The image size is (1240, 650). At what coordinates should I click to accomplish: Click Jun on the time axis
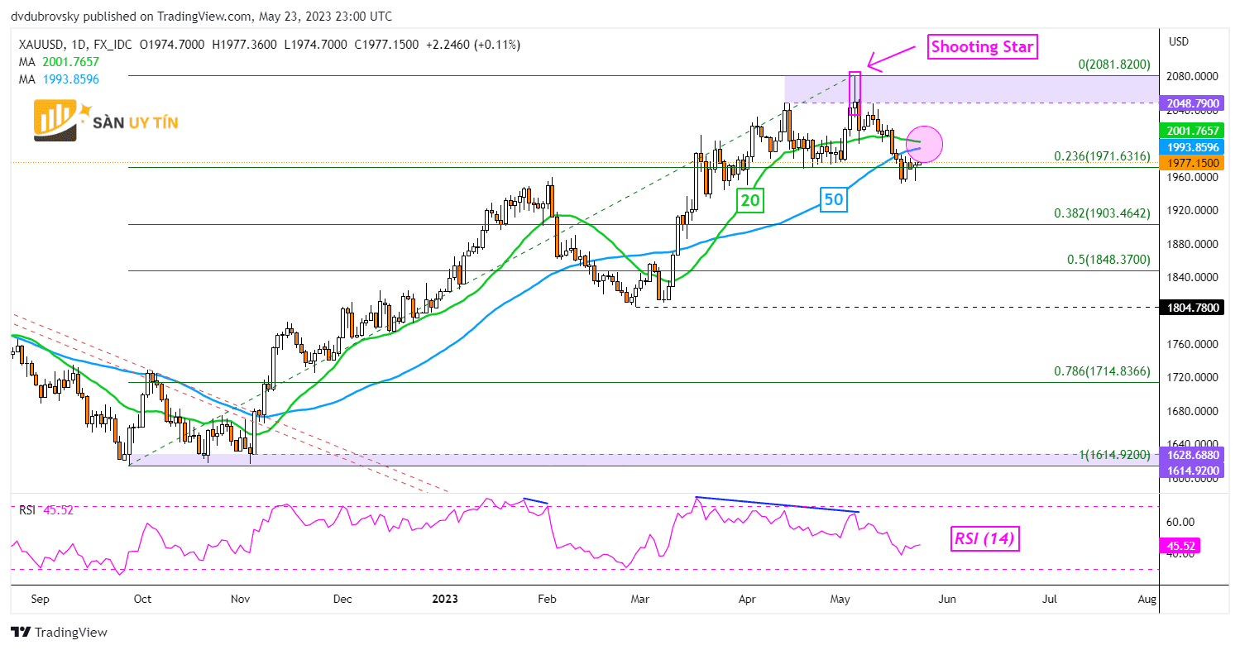(946, 598)
